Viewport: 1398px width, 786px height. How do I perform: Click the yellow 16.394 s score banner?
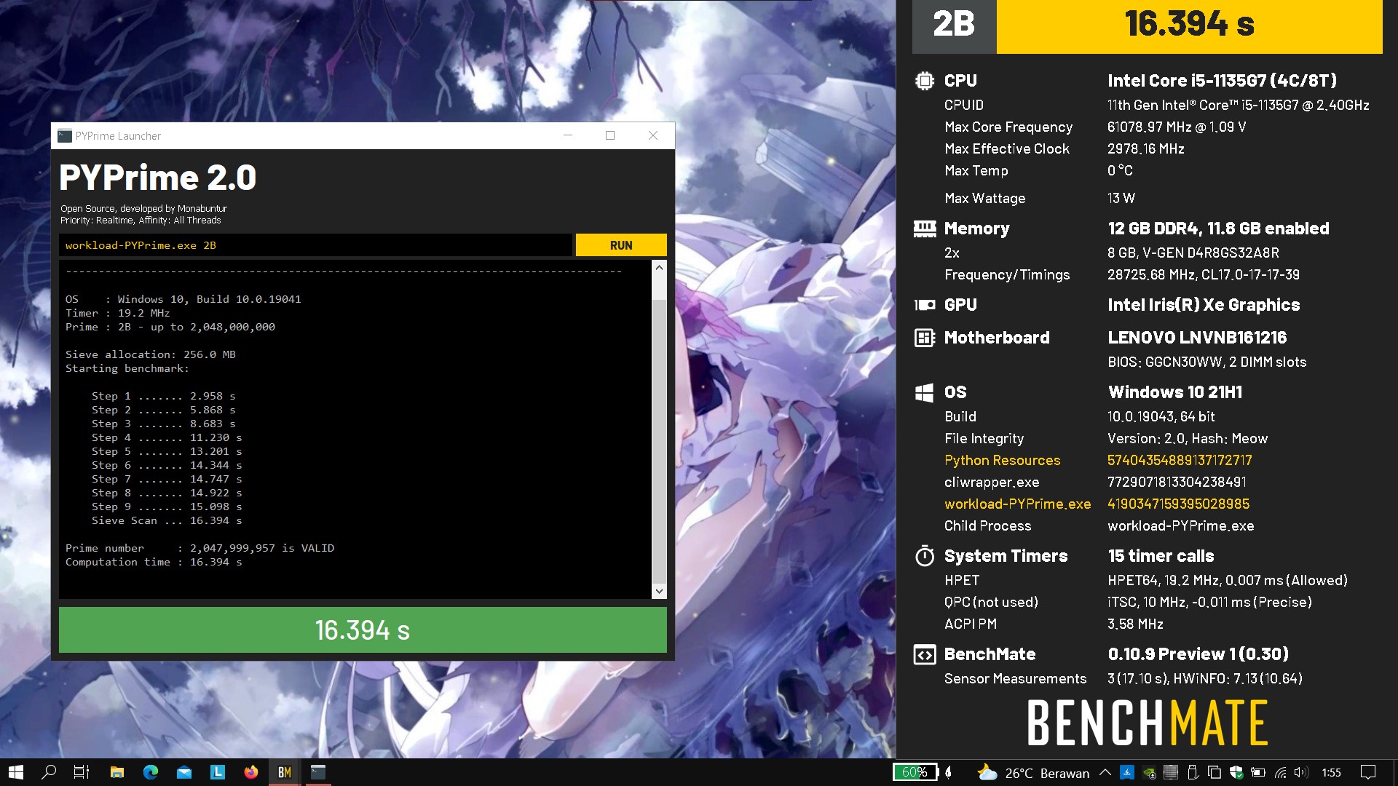1189,25
